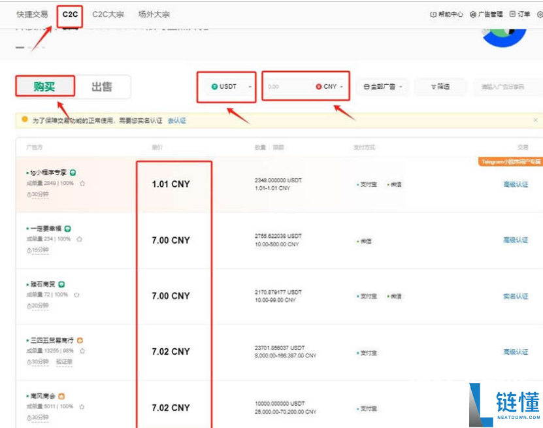This screenshot has width=543, height=428.
Task: Click 7.00 CNY price in the 2170.879177 USDT row
Action: [x=171, y=296]
